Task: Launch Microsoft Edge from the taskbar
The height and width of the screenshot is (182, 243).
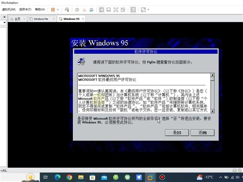Action: point(57,177)
